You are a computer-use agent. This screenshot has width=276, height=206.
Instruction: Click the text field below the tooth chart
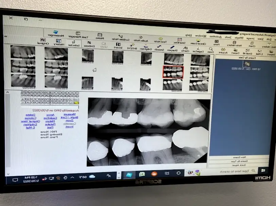click(50, 106)
